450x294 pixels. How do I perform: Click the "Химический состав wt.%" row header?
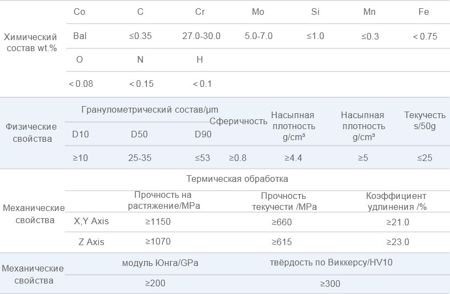30,43
